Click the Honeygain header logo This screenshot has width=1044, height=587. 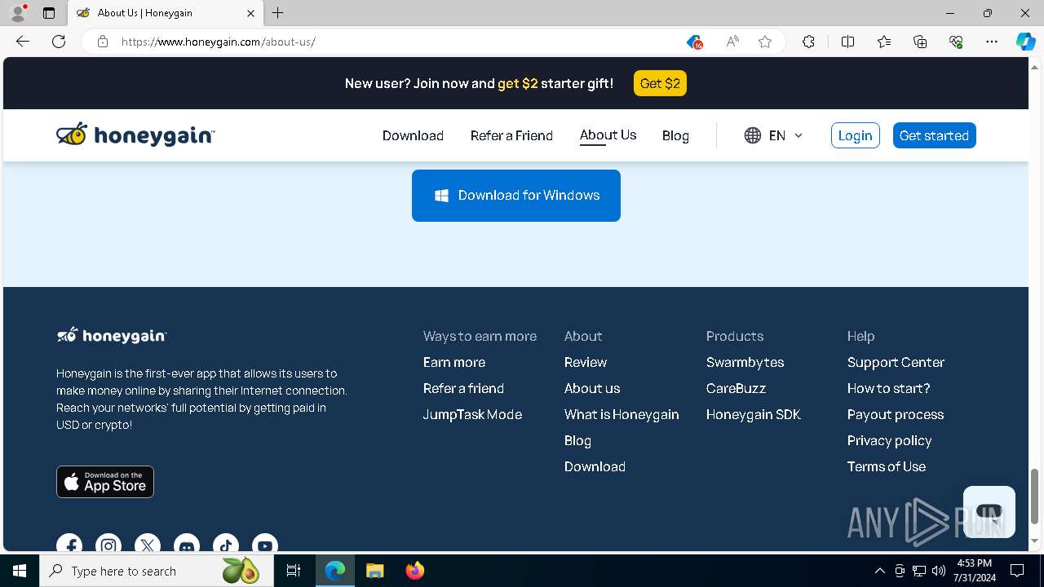point(135,135)
